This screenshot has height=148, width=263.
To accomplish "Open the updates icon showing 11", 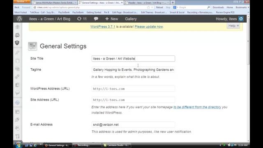I will click(x=82, y=19).
